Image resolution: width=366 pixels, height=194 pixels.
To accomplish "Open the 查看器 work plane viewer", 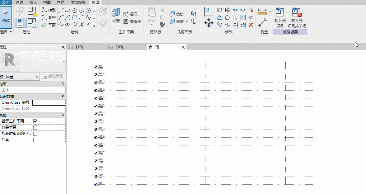I will (x=132, y=22).
